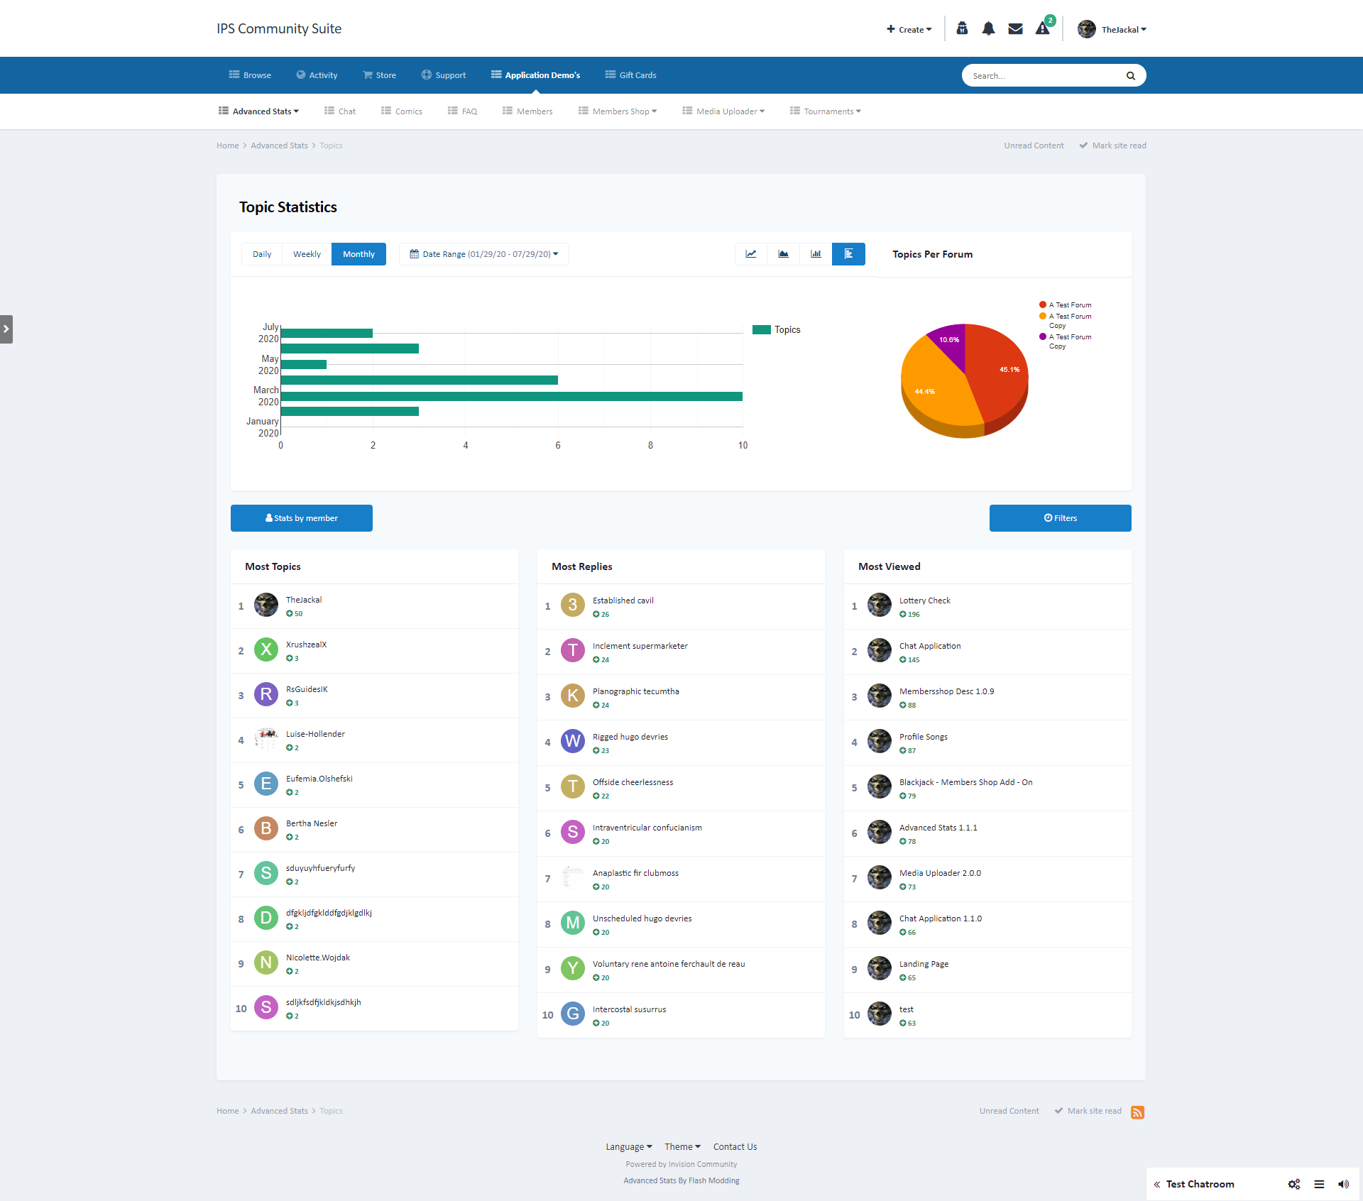The width and height of the screenshot is (1363, 1201).
Task: Click top Mark site read link
Action: (1112, 146)
